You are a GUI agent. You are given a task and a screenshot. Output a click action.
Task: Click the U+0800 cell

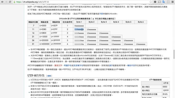pyautogui.click(x=44, y=33)
